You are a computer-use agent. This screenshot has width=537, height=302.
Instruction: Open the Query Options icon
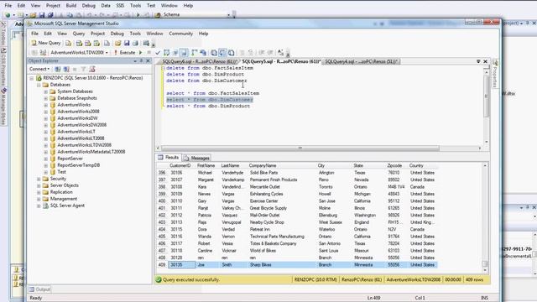pyautogui.click(x=175, y=53)
